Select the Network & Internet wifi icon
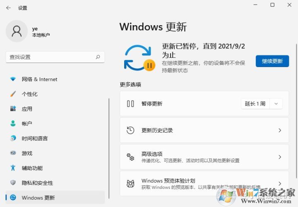Image resolution: width=298 pixels, height=207 pixels. point(13,79)
